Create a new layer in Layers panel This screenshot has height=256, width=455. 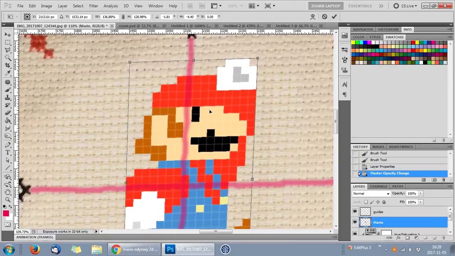pyautogui.click(x=434, y=238)
